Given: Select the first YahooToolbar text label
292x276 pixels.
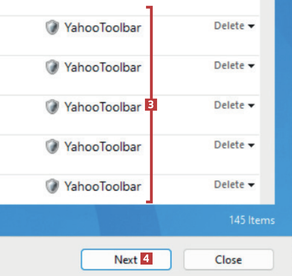Looking at the screenshot, I should coord(103,28).
